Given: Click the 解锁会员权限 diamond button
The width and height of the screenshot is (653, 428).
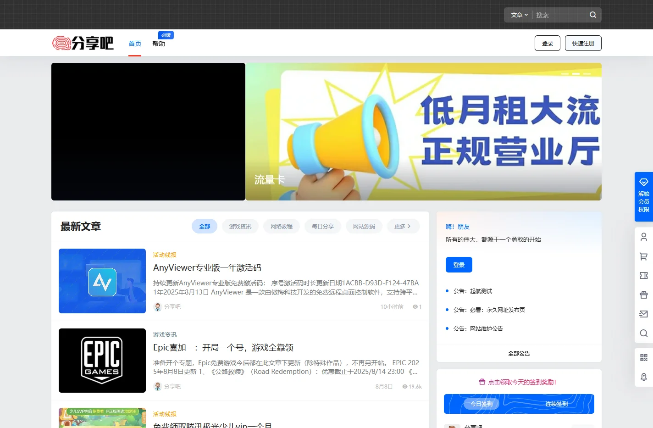Looking at the screenshot, I should pos(644,197).
